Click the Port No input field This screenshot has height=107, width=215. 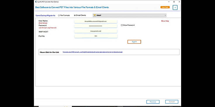(x=96, y=36)
